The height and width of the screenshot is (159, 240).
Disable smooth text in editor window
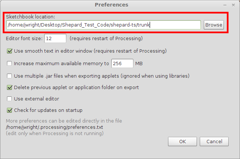(x=10, y=51)
